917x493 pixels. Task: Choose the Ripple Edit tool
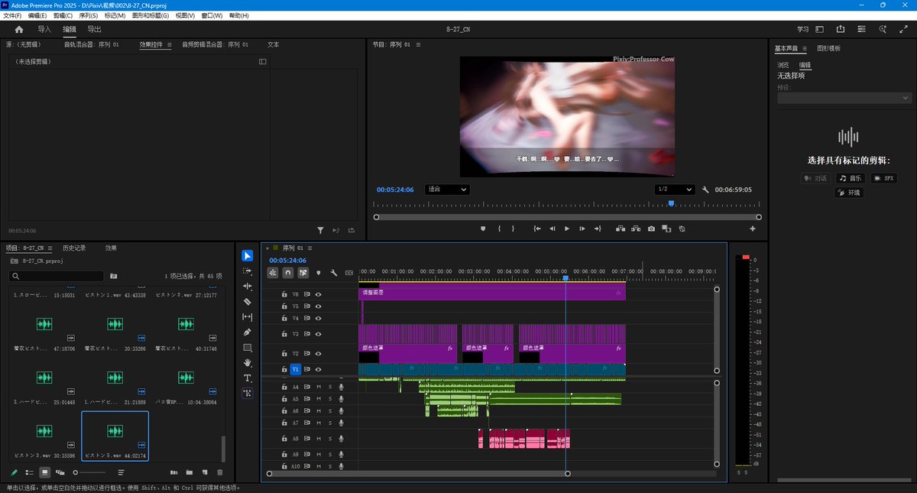click(x=248, y=286)
